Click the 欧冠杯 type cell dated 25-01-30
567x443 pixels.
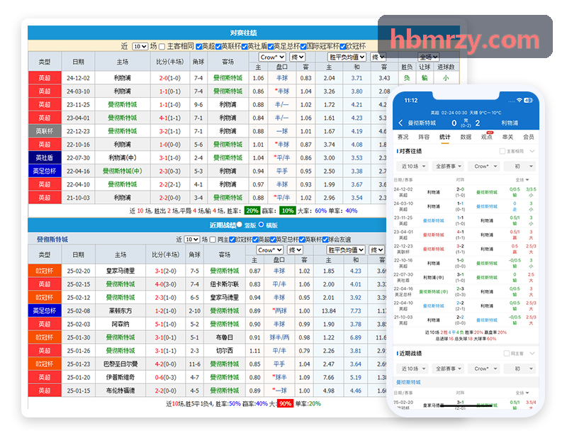point(45,337)
